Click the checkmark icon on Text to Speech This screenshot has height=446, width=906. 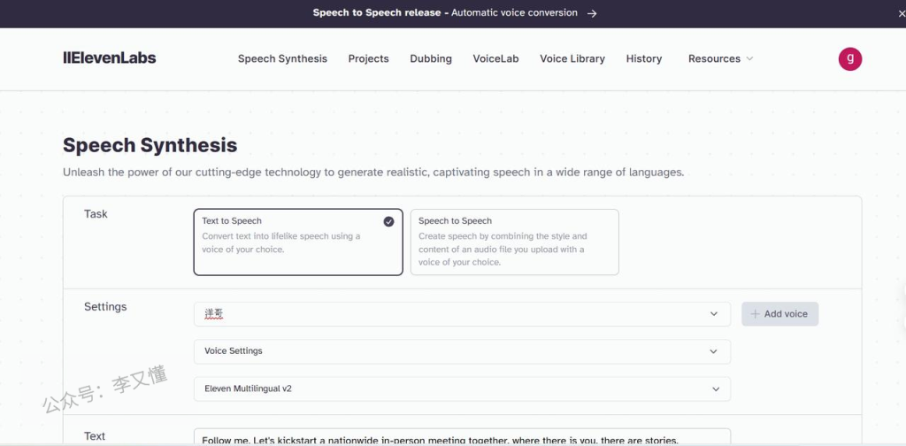click(x=388, y=222)
